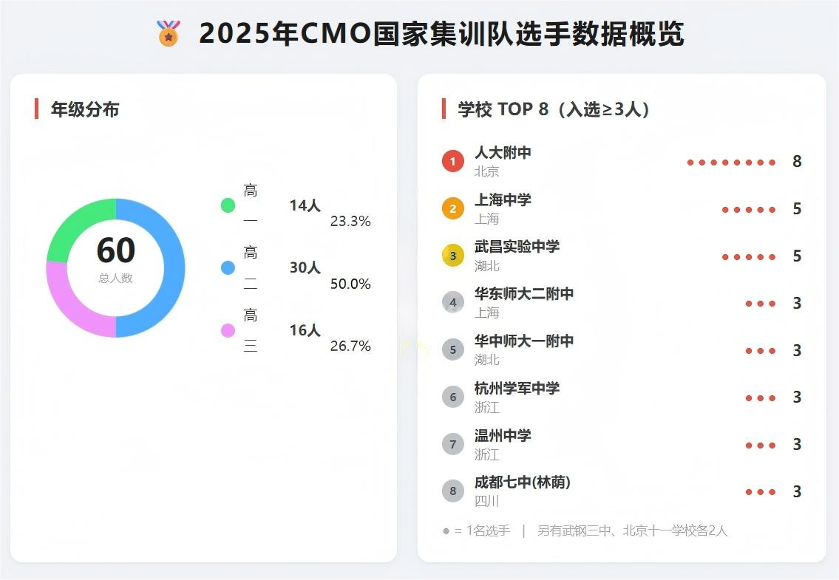Click the 学校 TOP 8 section heading
This screenshot has height=580, width=839.
pos(553,109)
